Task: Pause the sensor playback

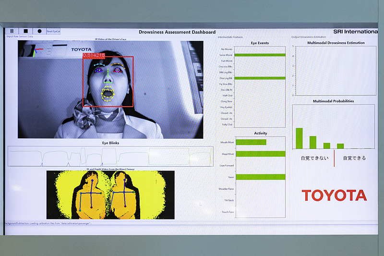Action: coord(12,31)
